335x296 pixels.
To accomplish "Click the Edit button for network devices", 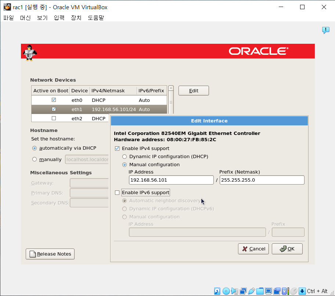I will (194, 91).
